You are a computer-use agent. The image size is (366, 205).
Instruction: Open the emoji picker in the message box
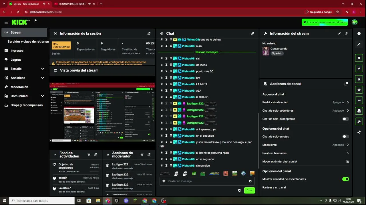[250, 181]
